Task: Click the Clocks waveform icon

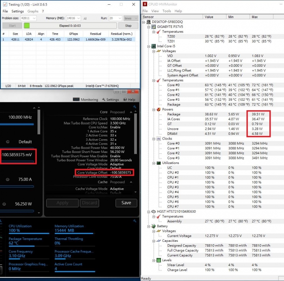Action: point(159,138)
